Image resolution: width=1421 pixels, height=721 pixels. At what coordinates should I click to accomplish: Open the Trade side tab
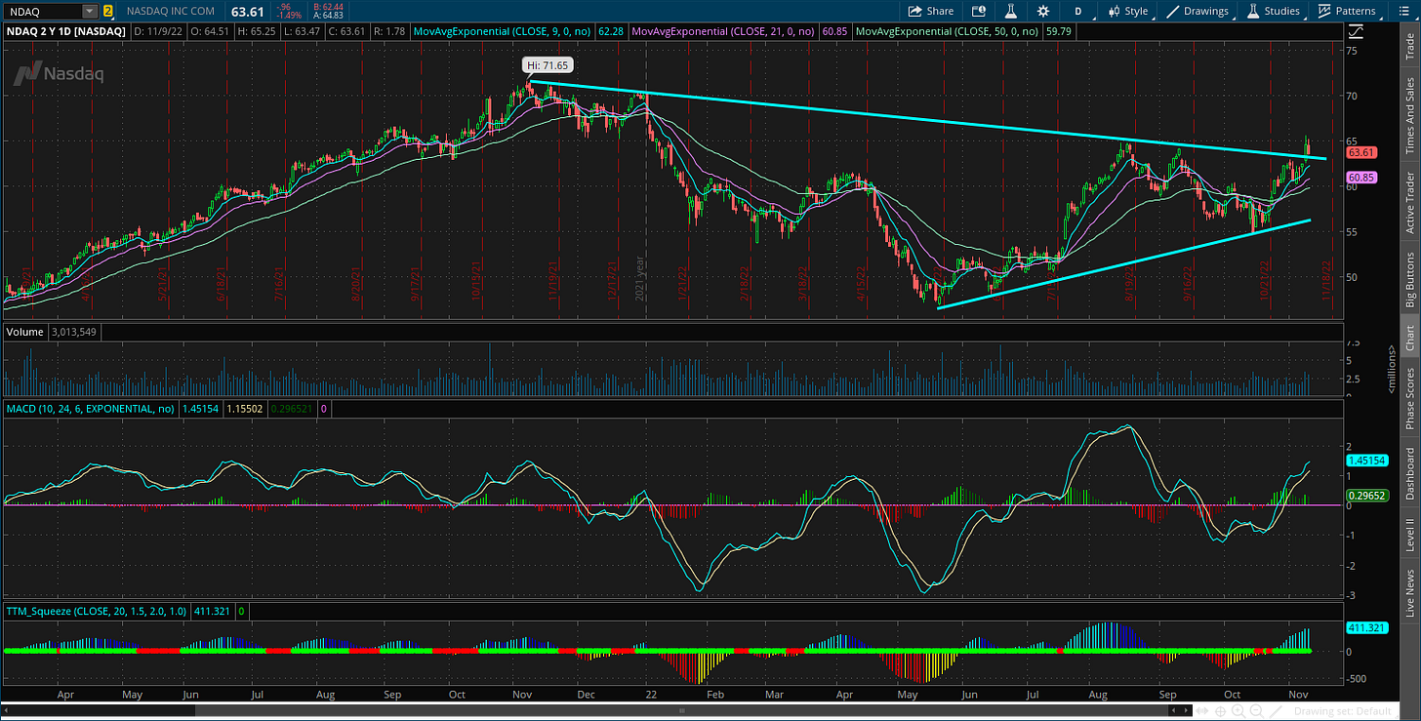(x=1409, y=46)
